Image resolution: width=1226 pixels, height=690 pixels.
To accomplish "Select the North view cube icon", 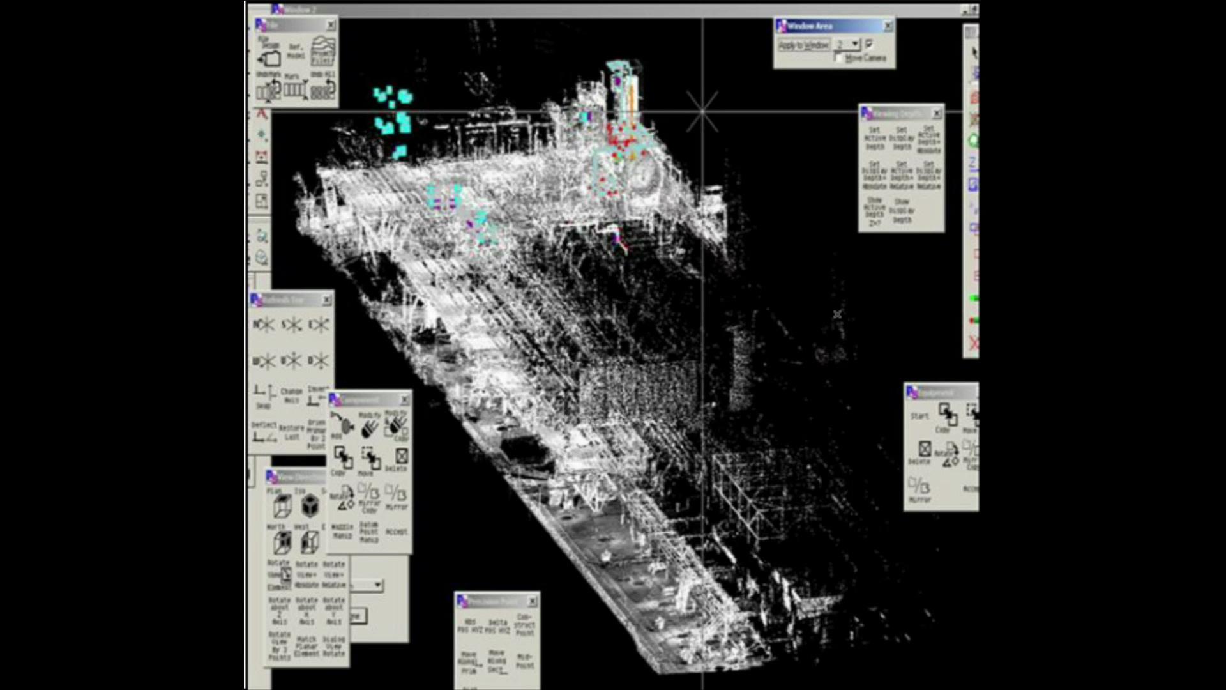I will [281, 540].
